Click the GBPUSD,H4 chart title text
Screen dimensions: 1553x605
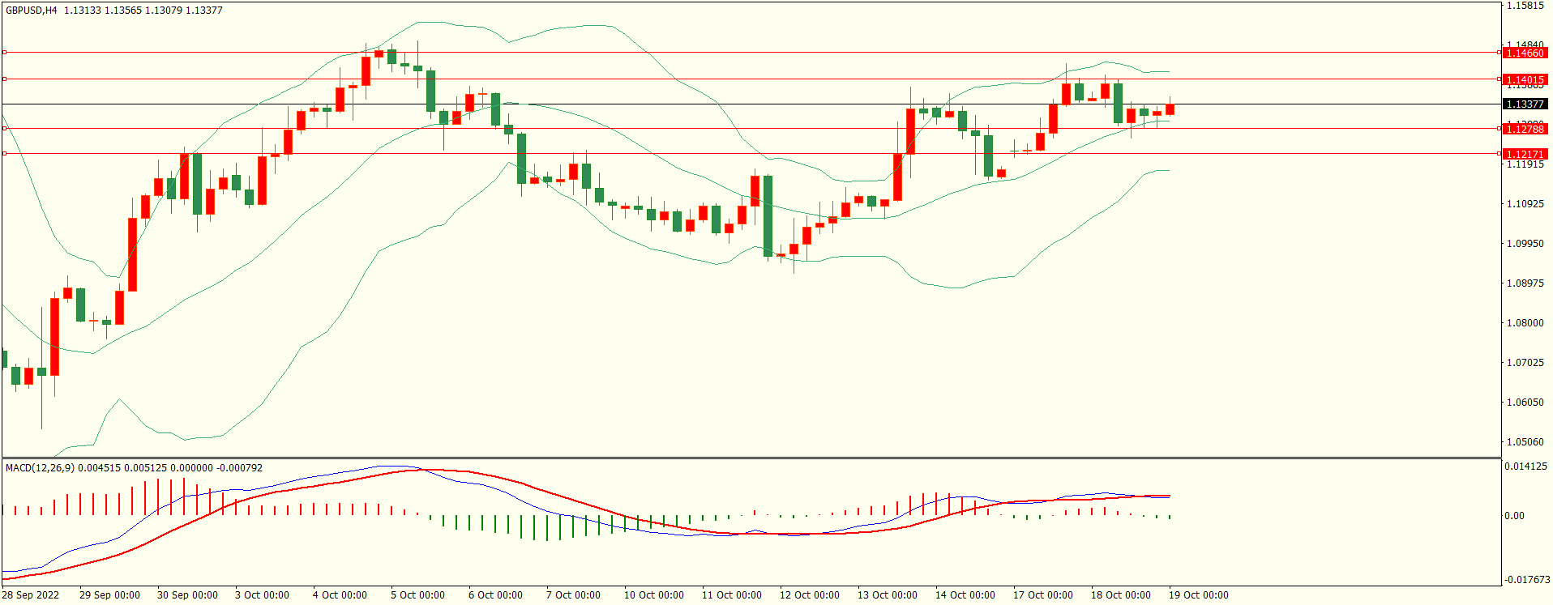point(32,11)
